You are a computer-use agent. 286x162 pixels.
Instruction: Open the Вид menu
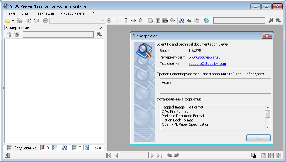25,13
